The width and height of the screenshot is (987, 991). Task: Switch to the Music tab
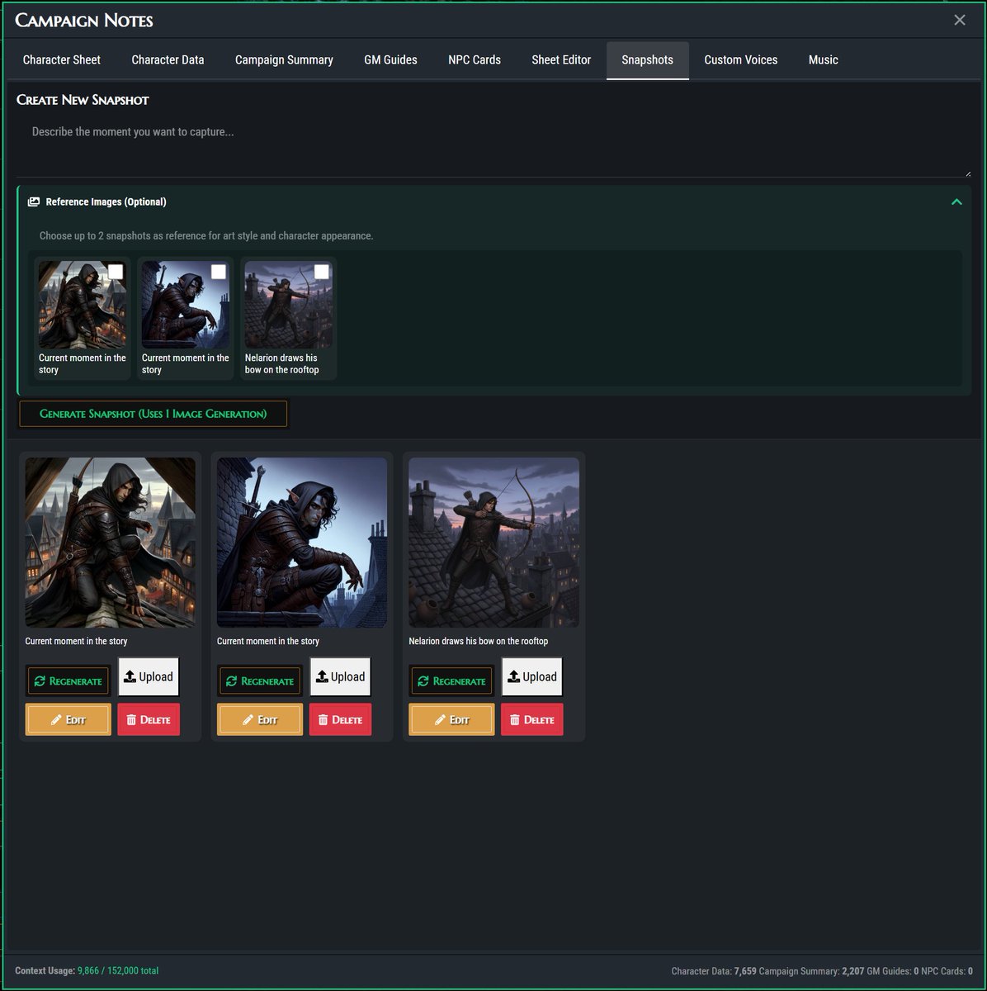point(824,59)
